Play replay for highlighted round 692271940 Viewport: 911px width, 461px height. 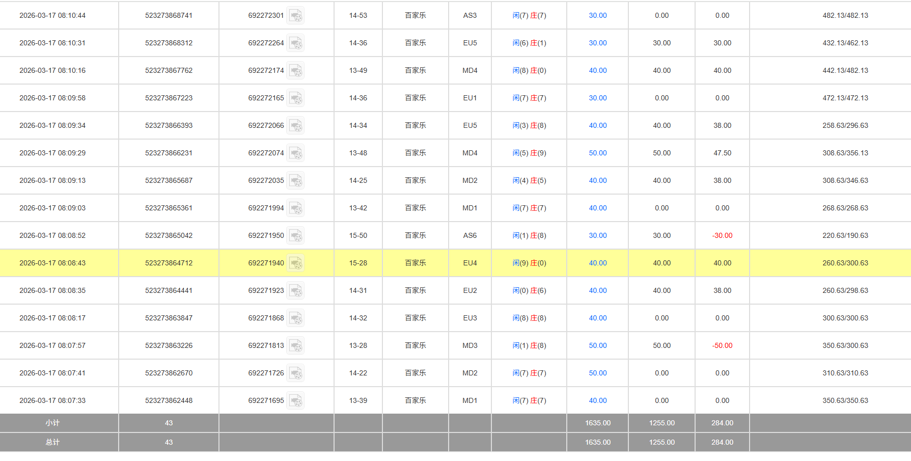point(295,263)
